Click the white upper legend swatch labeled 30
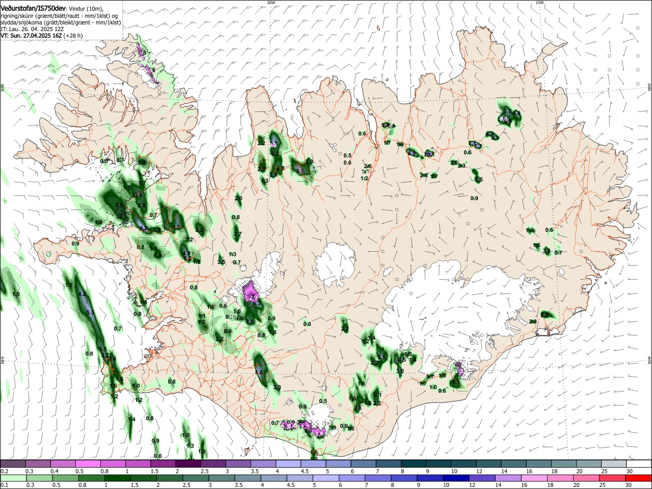The height and width of the screenshot is (489, 652). click(639, 464)
